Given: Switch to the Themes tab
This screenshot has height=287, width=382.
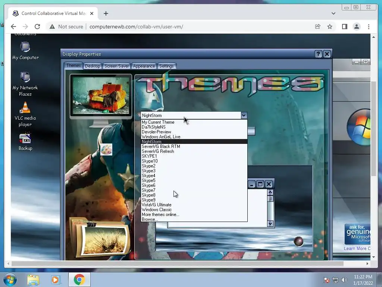Looking at the screenshot, I should tap(73, 65).
